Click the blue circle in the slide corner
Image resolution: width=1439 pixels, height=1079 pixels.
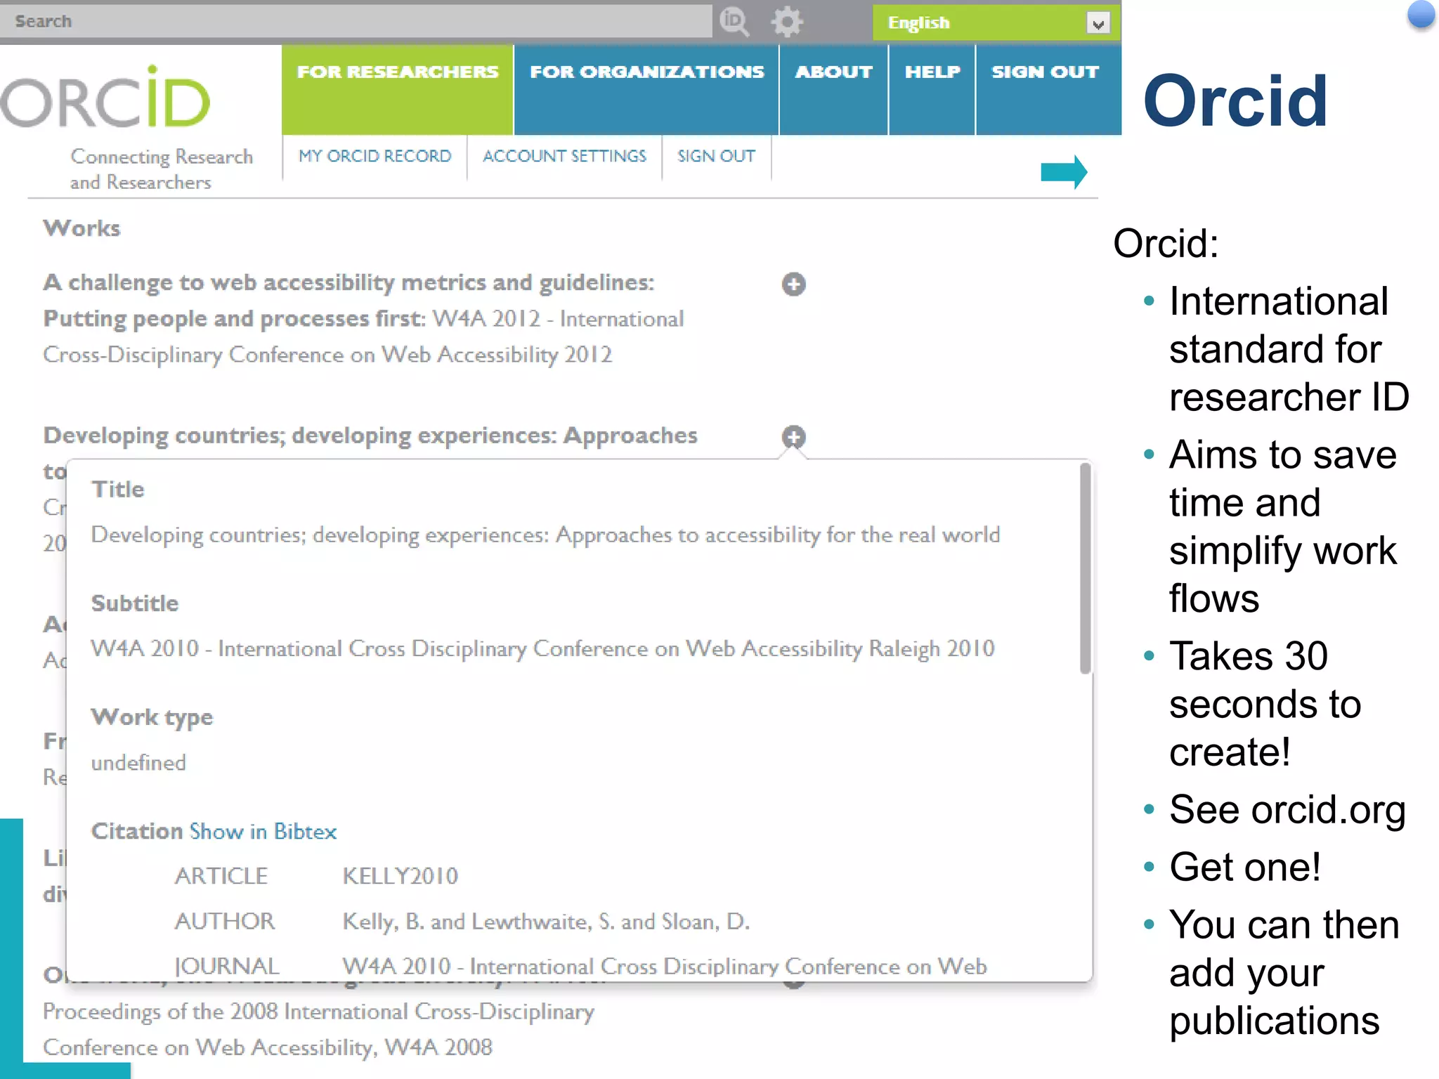tap(1421, 15)
